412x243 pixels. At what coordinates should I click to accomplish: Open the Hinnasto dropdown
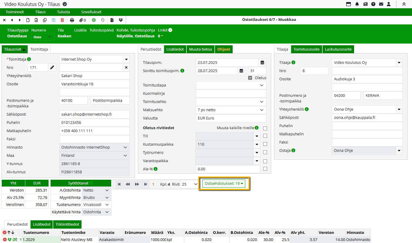[x=125, y=147]
